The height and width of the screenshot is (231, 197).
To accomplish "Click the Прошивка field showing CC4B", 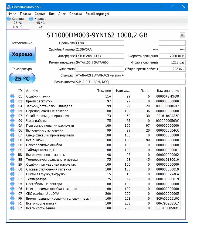I will pyautogui.click(x=100, y=43).
